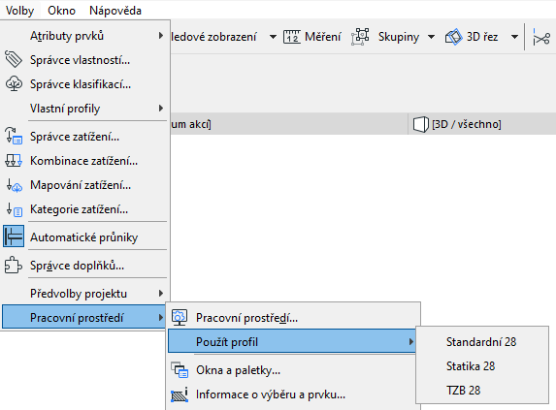Click Správce klasifikací tree icon
The height and width of the screenshot is (410, 556).
[14, 83]
